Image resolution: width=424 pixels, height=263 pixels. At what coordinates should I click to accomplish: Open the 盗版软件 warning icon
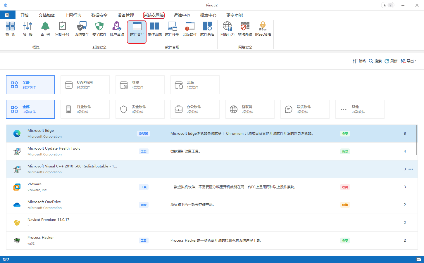tap(190, 29)
